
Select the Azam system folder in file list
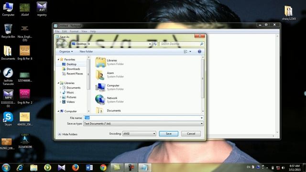(x=109, y=75)
